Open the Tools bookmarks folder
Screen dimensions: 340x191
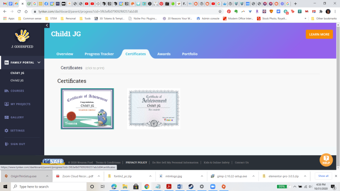(x=85, y=18)
